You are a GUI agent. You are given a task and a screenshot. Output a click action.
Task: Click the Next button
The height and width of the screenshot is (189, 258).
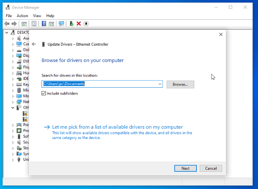tap(185, 168)
